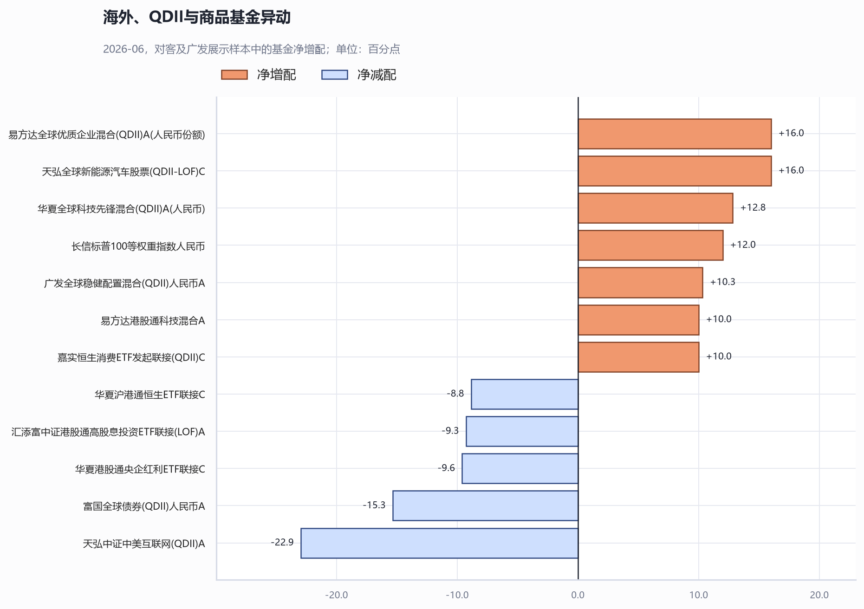
Task: Select the bar for 易方达港股通科技混合A
Action: pyautogui.click(x=638, y=320)
